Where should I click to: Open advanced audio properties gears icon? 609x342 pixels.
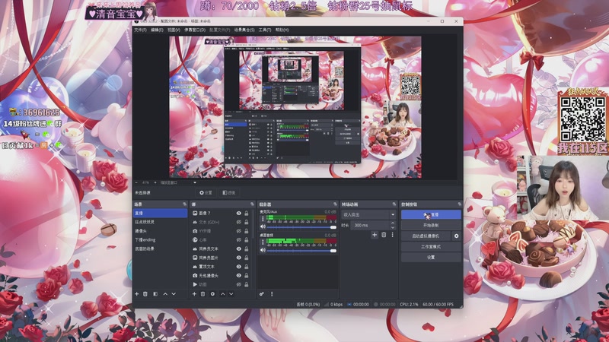262,294
